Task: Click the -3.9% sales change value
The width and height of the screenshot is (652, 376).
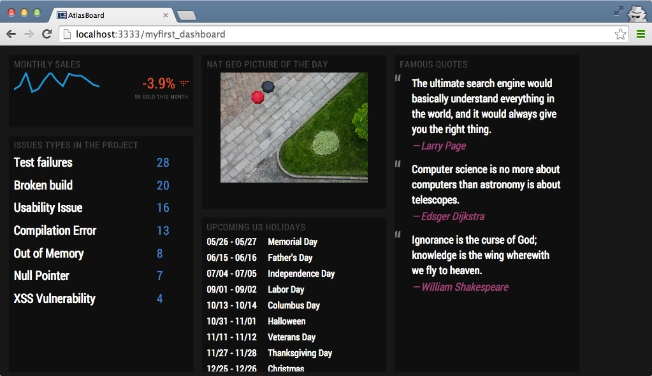Action: 159,83
